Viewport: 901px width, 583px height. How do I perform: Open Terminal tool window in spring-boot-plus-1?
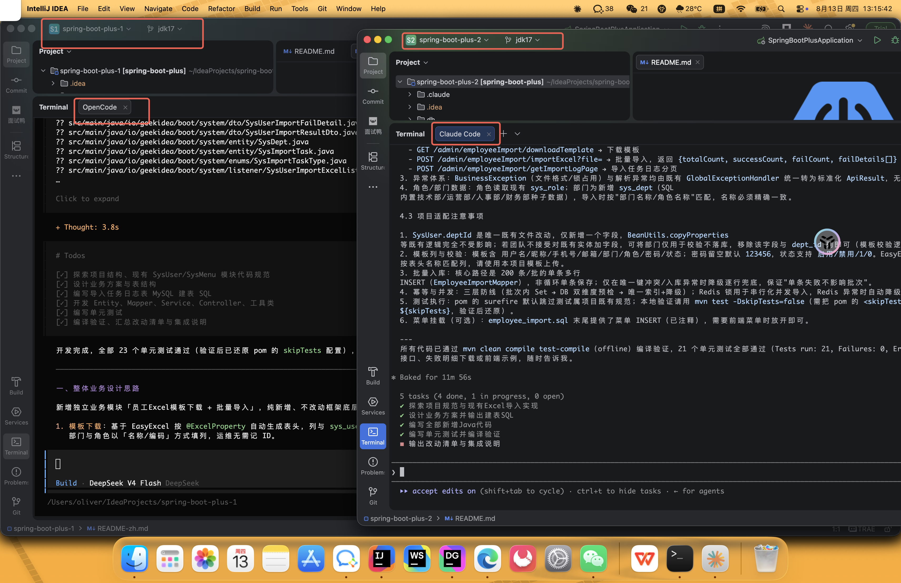tap(16, 446)
